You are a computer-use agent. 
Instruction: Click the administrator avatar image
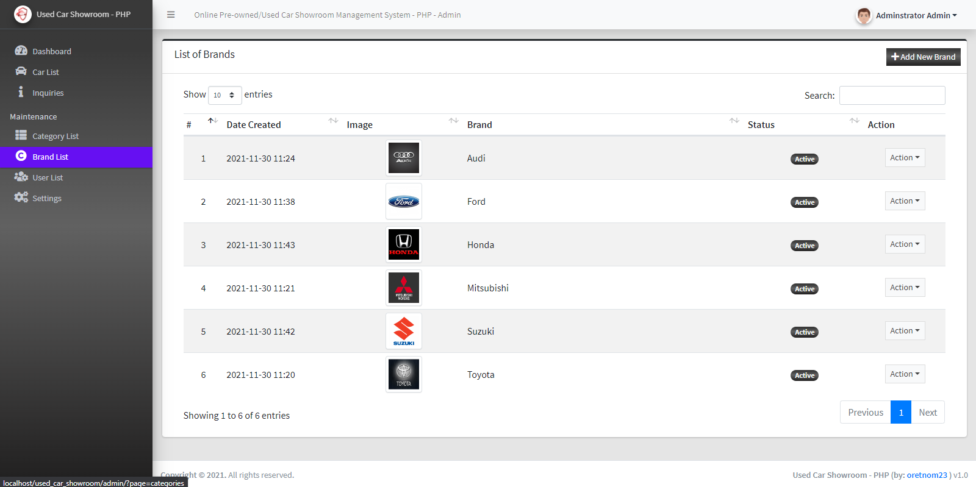tap(864, 15)
